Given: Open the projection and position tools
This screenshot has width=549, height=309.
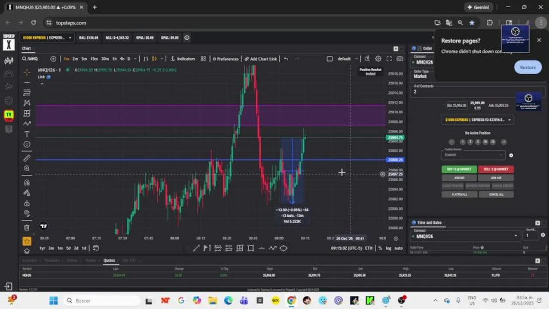Looking at the screenshot, I should (27, 113).
